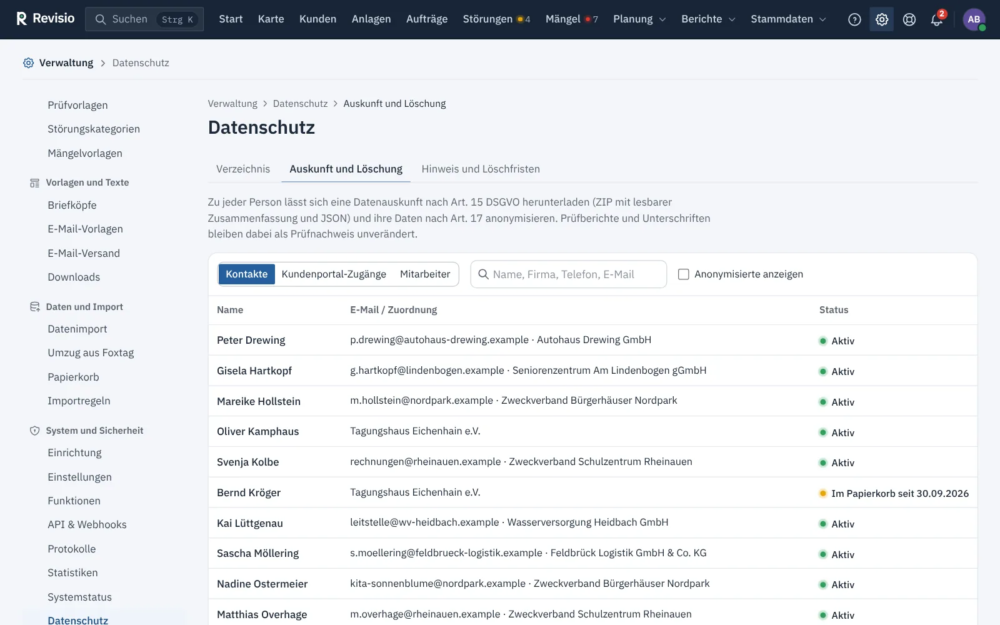The width and height of the screenshot is (1000, 625).
Task: Go to Anlagen in the top navigation
Action: click(x=371, y=19)
